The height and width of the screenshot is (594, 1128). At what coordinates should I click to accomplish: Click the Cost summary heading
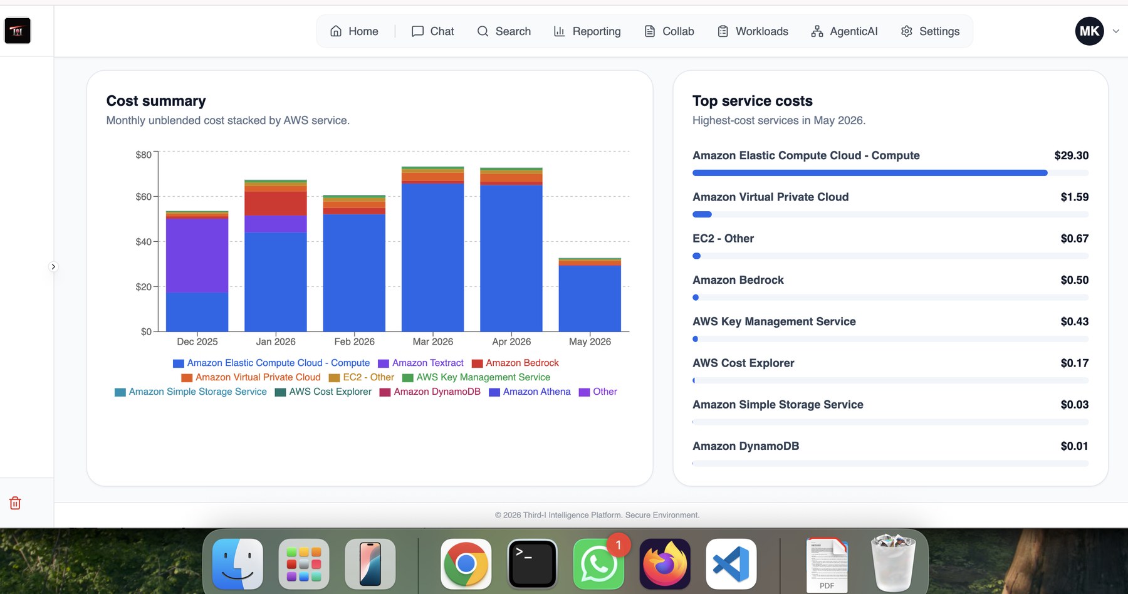tap(156, 101)
